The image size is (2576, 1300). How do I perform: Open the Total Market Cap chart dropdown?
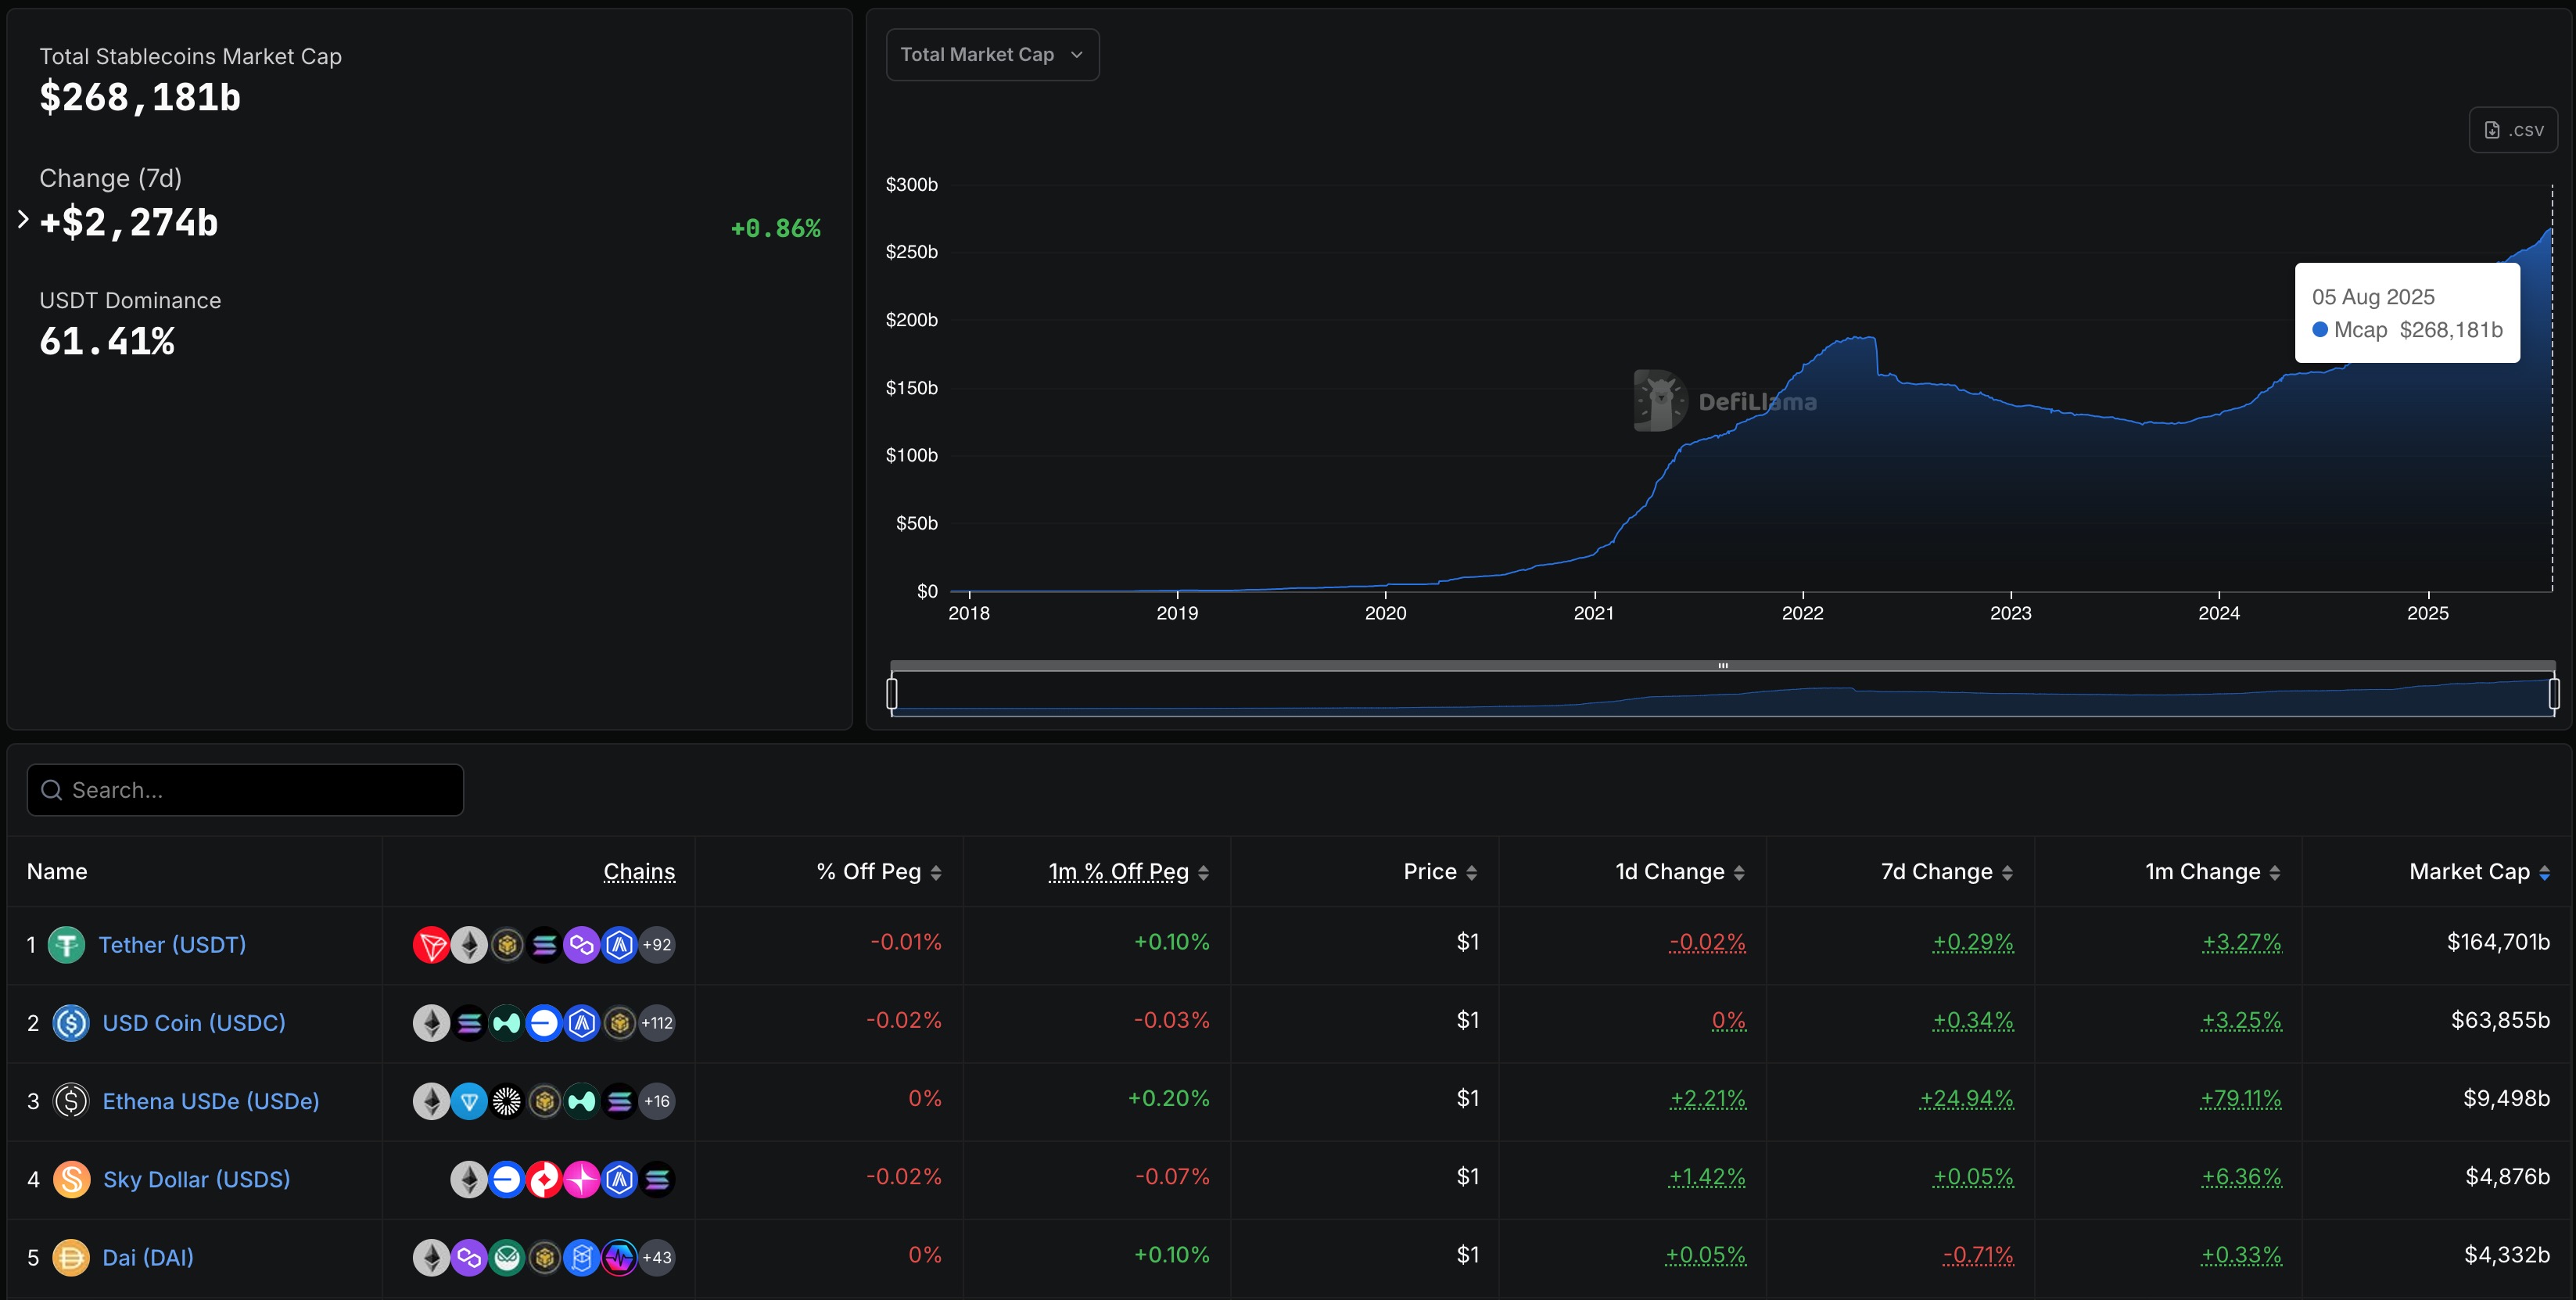tap(992, 55)
